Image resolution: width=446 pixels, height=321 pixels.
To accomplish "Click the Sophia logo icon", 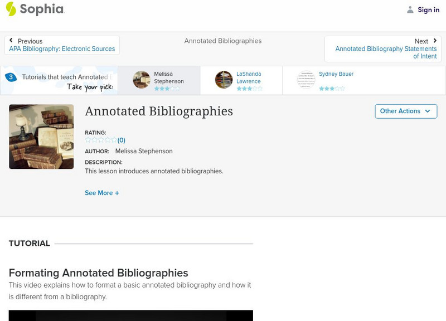I will pos(11,9).
